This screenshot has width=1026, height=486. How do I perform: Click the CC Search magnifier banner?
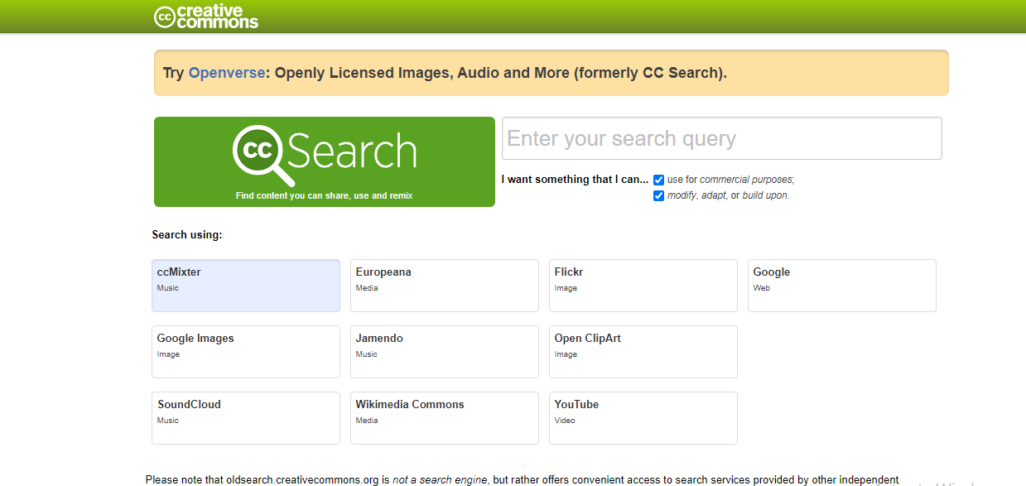point(325,161)
